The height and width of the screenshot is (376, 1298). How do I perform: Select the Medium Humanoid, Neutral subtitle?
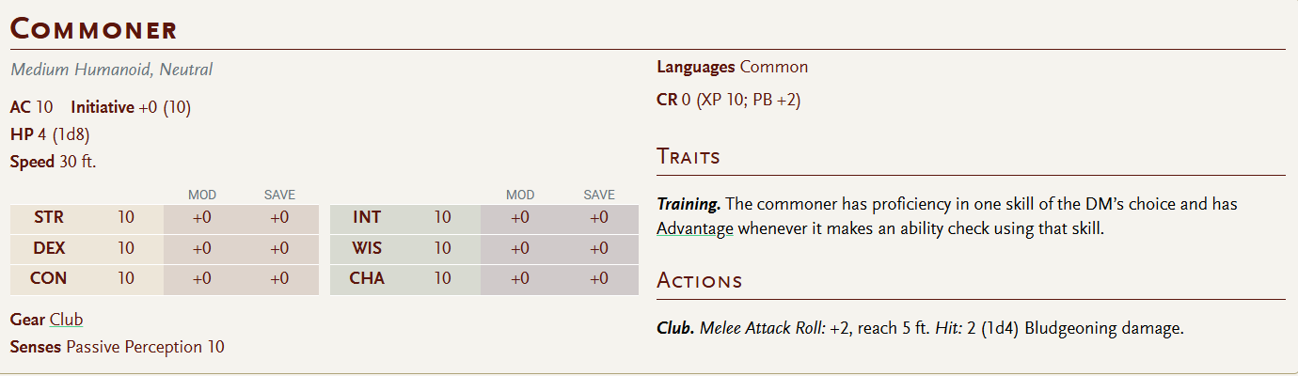coord(112,70)
